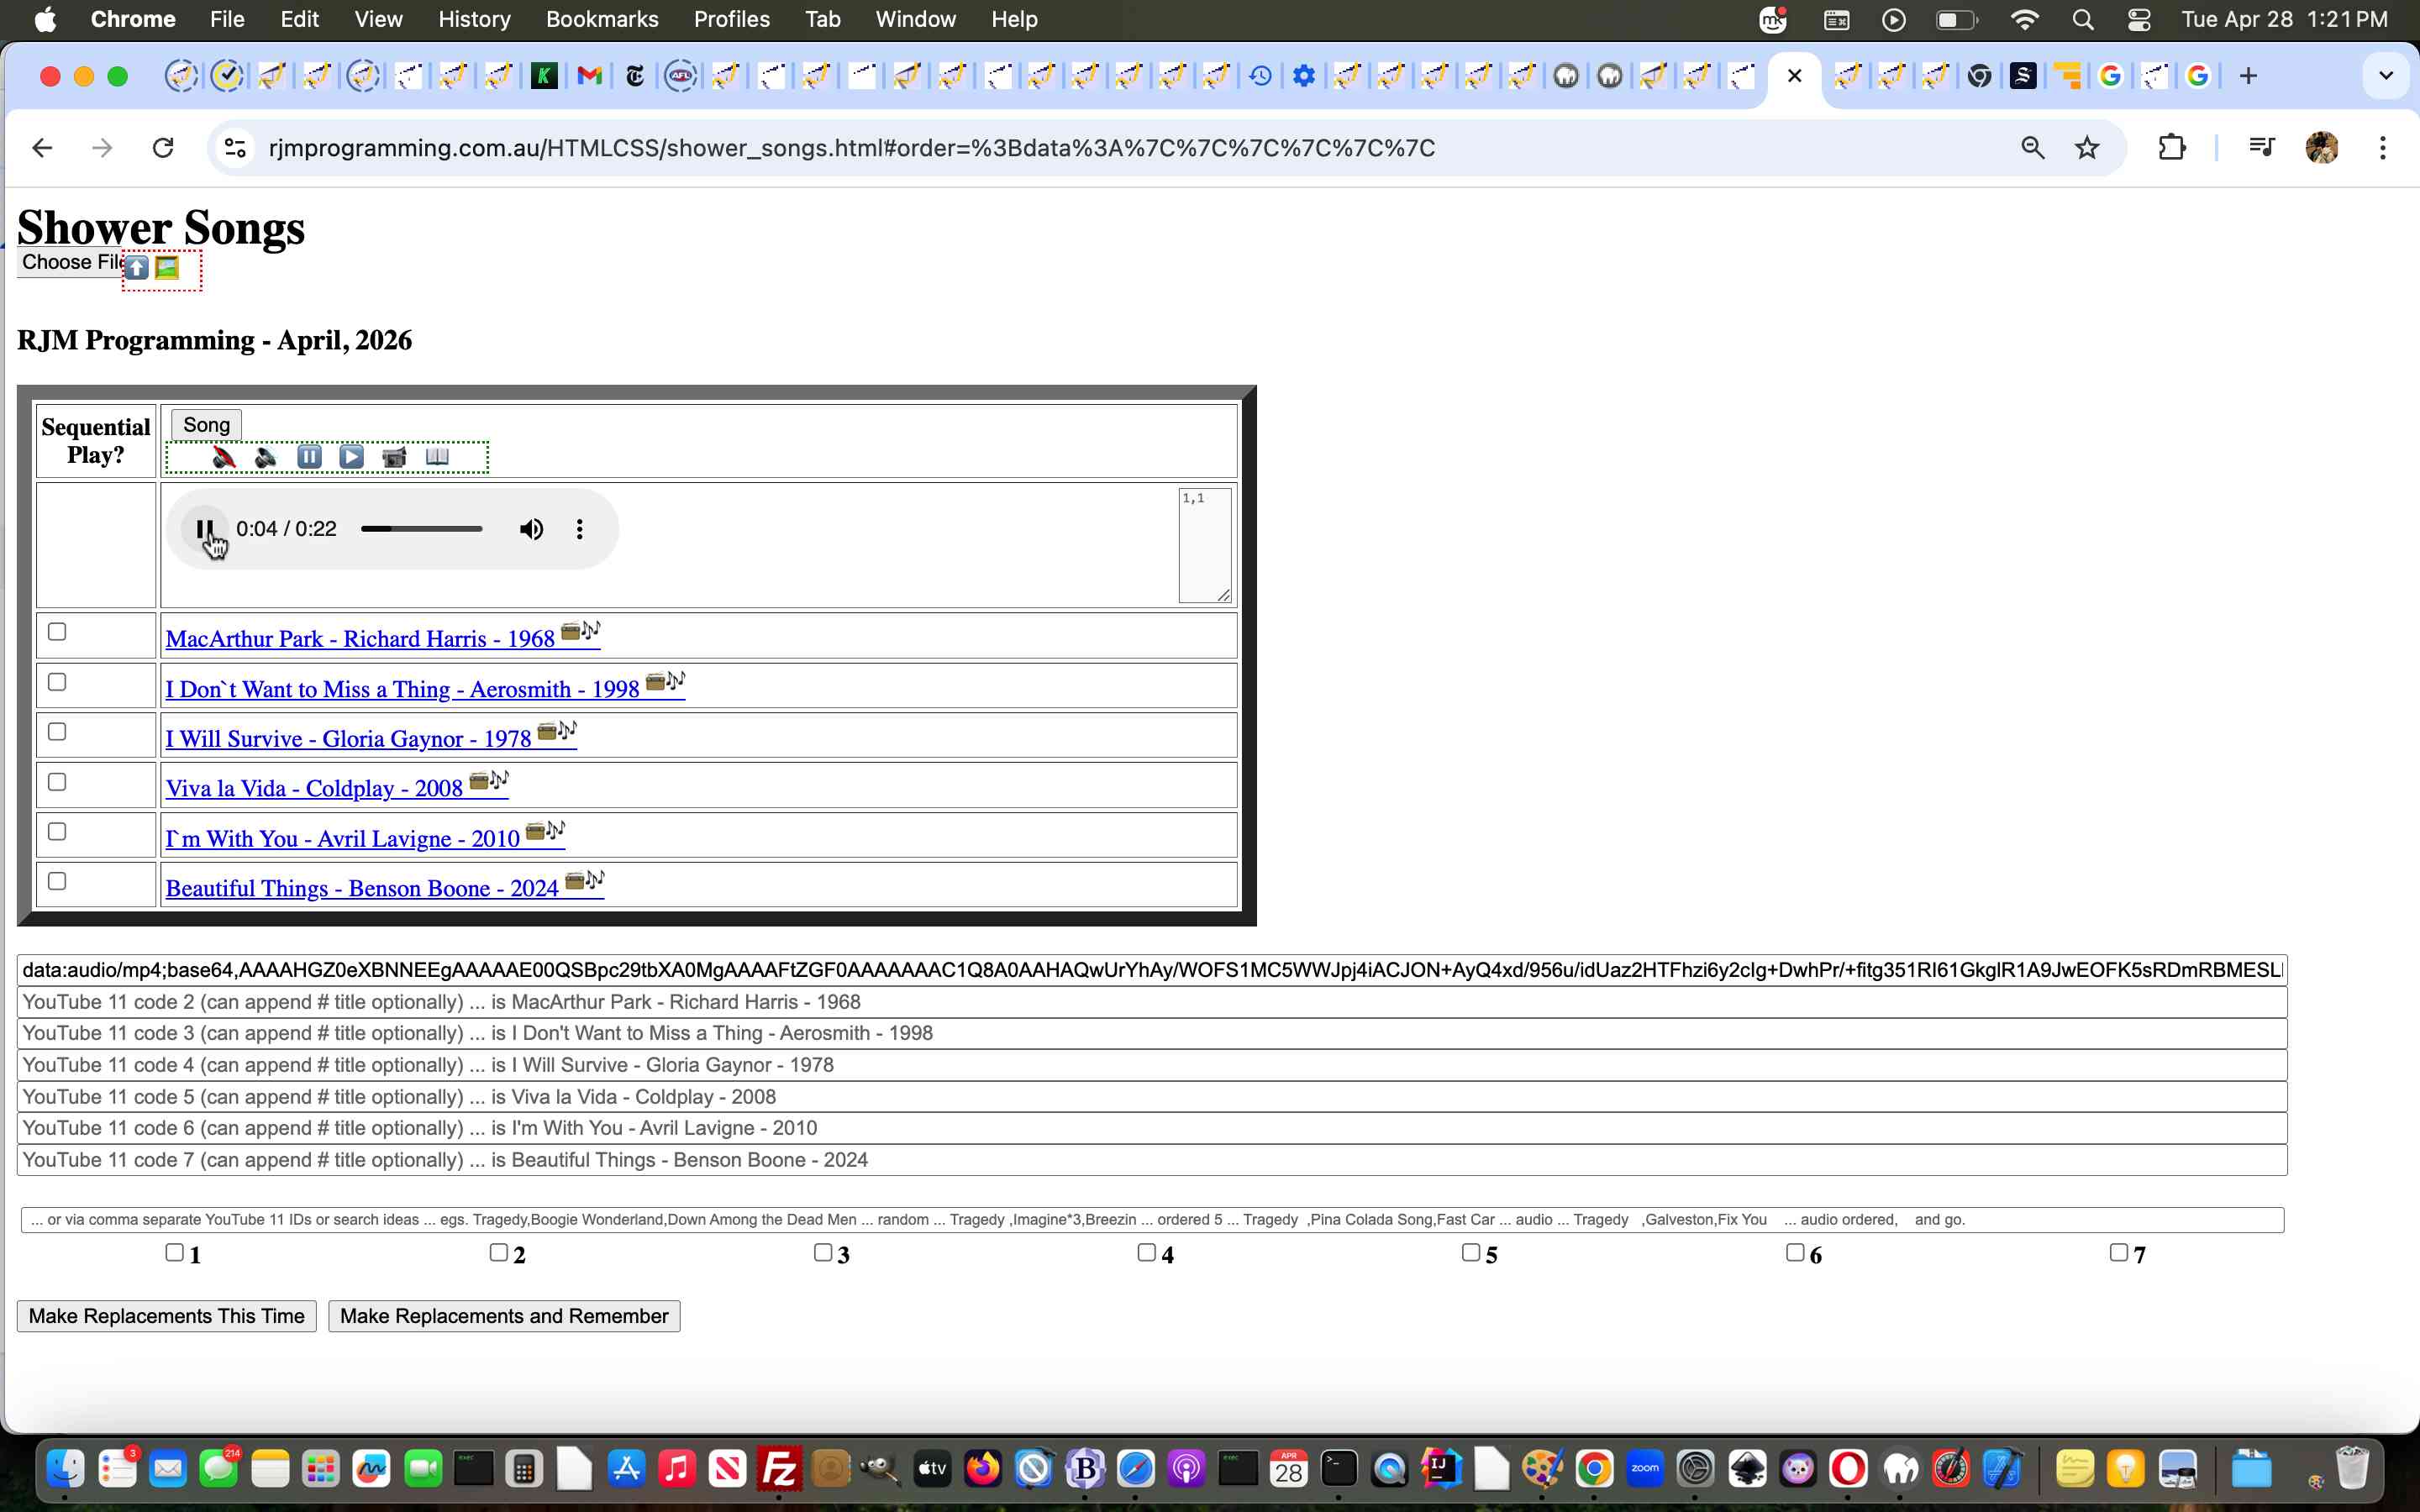Click the upload arrow icon near Choose File
This screenshot has height=1512, width=2420.
(137, 267)
